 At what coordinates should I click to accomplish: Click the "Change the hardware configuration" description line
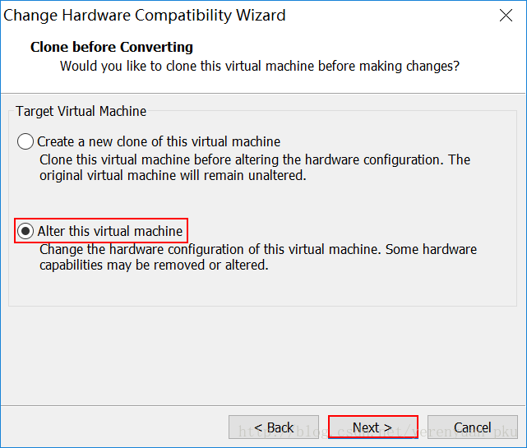(258, 249)
